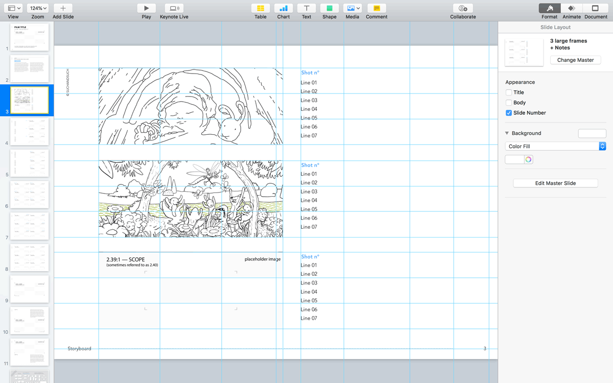
Task: Enable the Title checkbox
Action: point(509,92)
